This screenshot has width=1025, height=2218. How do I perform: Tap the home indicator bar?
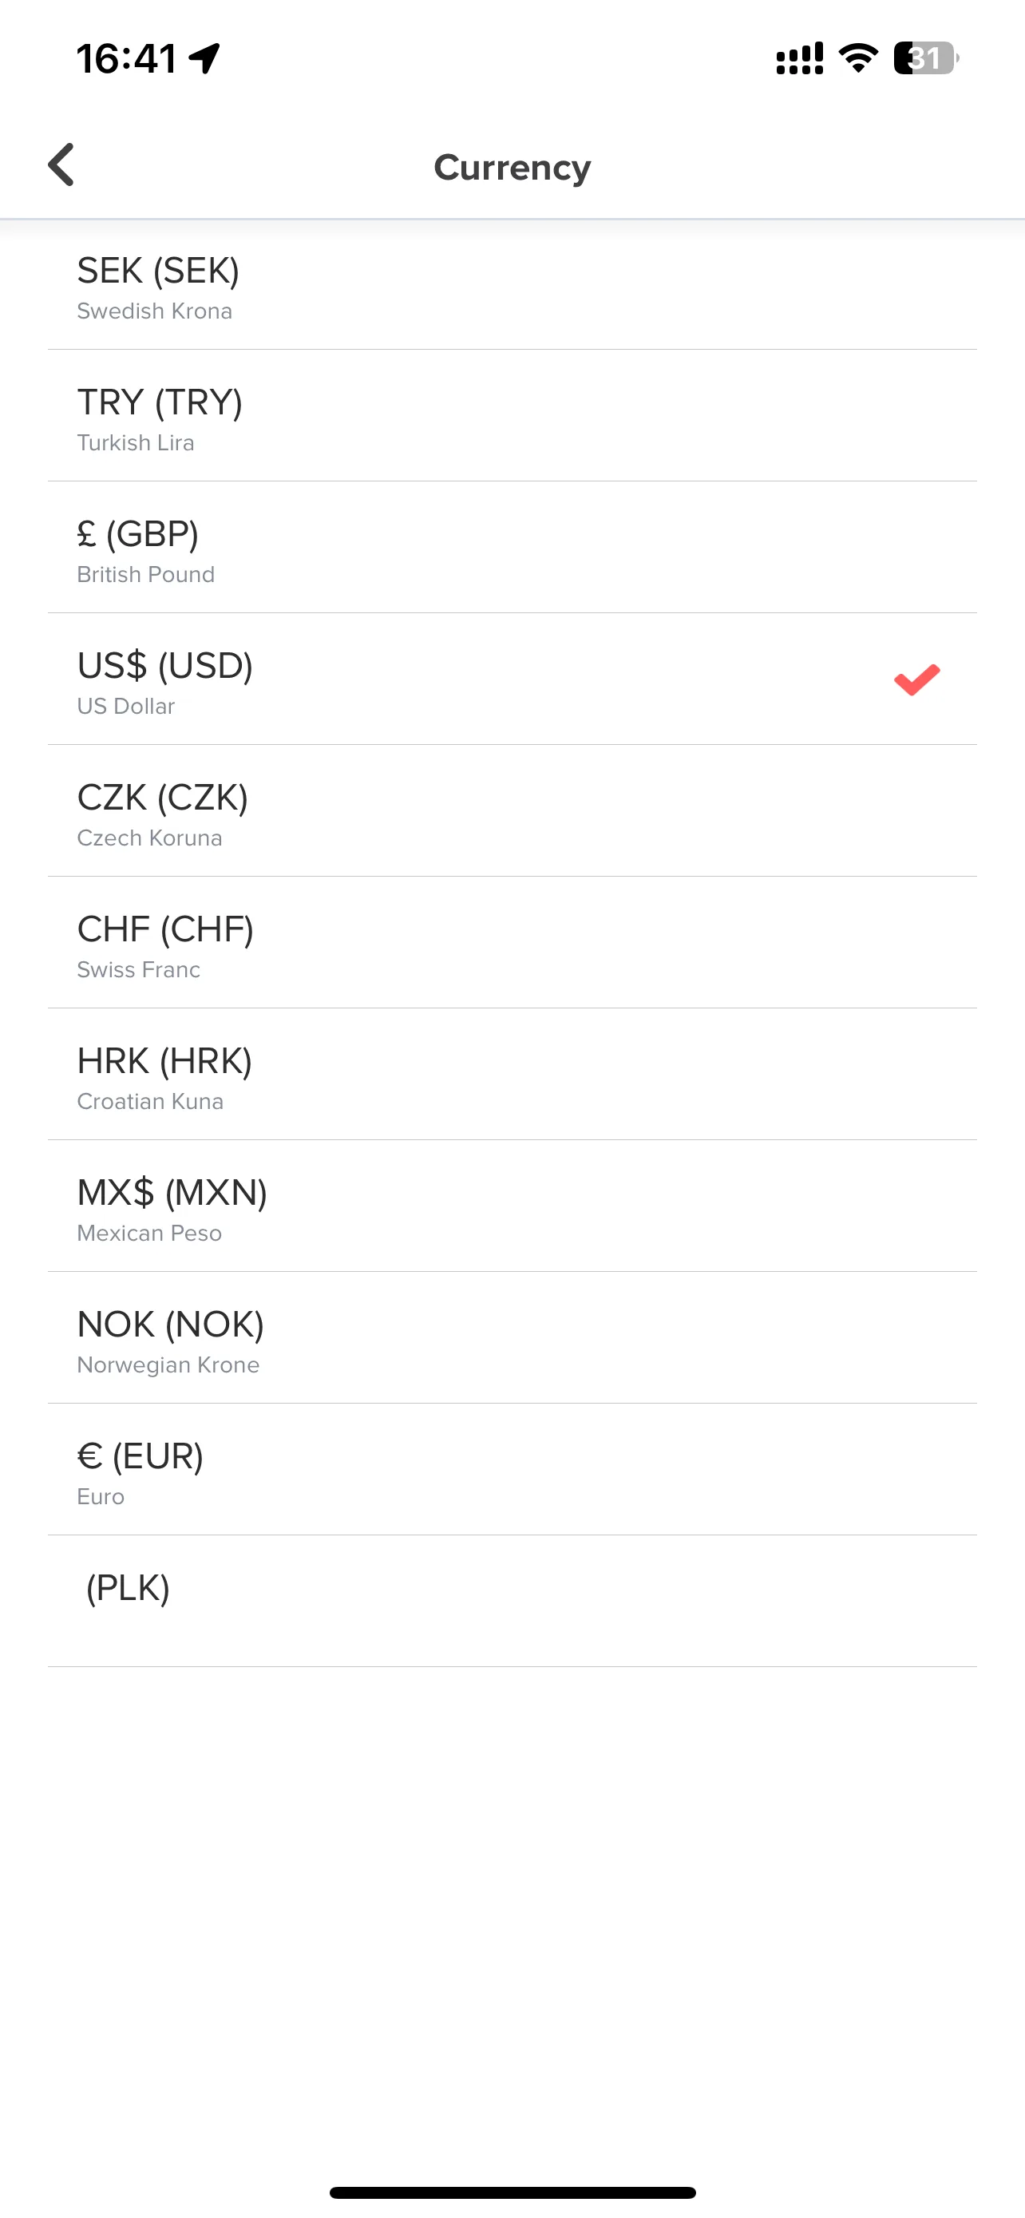click(512, 2192)
